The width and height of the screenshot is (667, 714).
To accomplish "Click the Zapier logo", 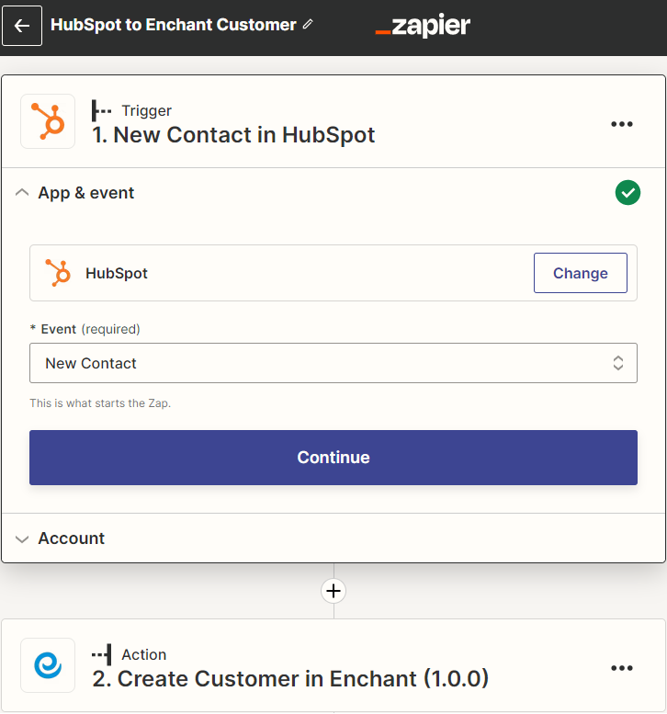I will pos(423,27).
